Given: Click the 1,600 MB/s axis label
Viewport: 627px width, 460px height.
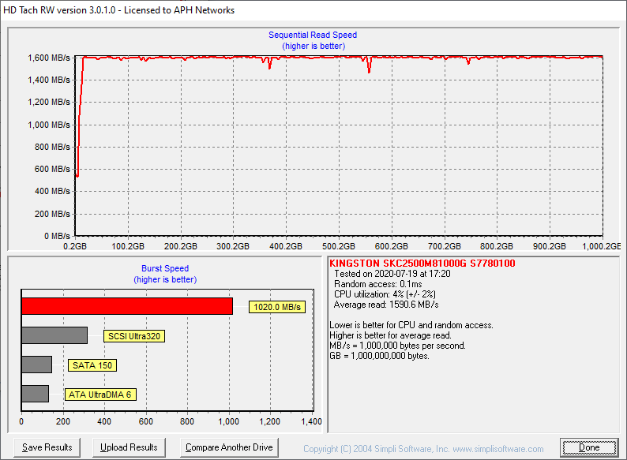Looking at the screenshot, I should [x=49, y=58].
